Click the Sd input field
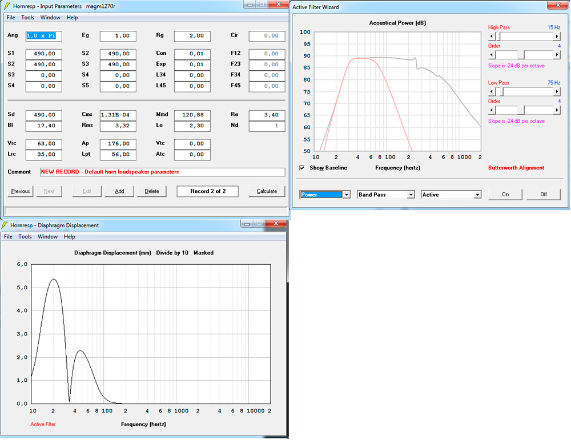Image resolution: width=571 pixels, height=440 pixels. [44, 115]
